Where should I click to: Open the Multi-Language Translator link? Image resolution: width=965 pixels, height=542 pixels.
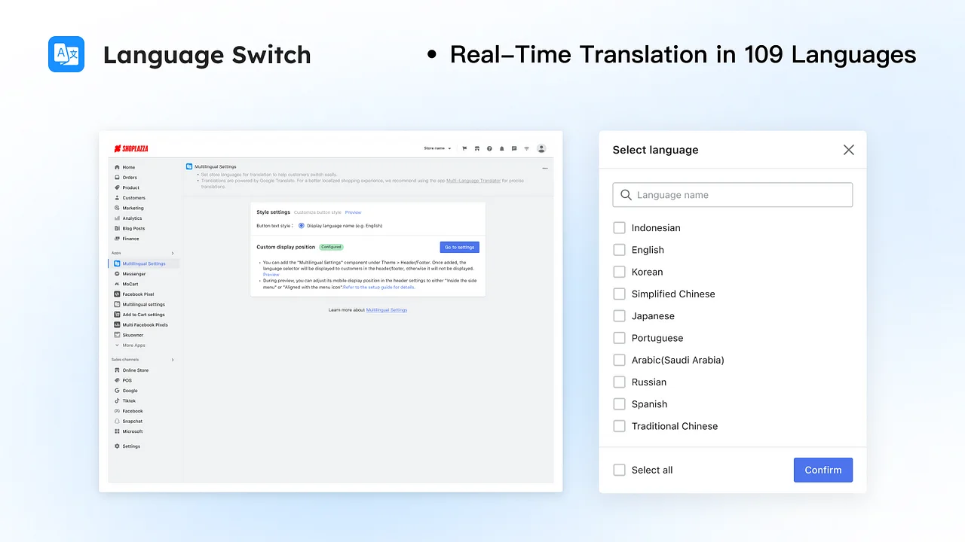473,180
